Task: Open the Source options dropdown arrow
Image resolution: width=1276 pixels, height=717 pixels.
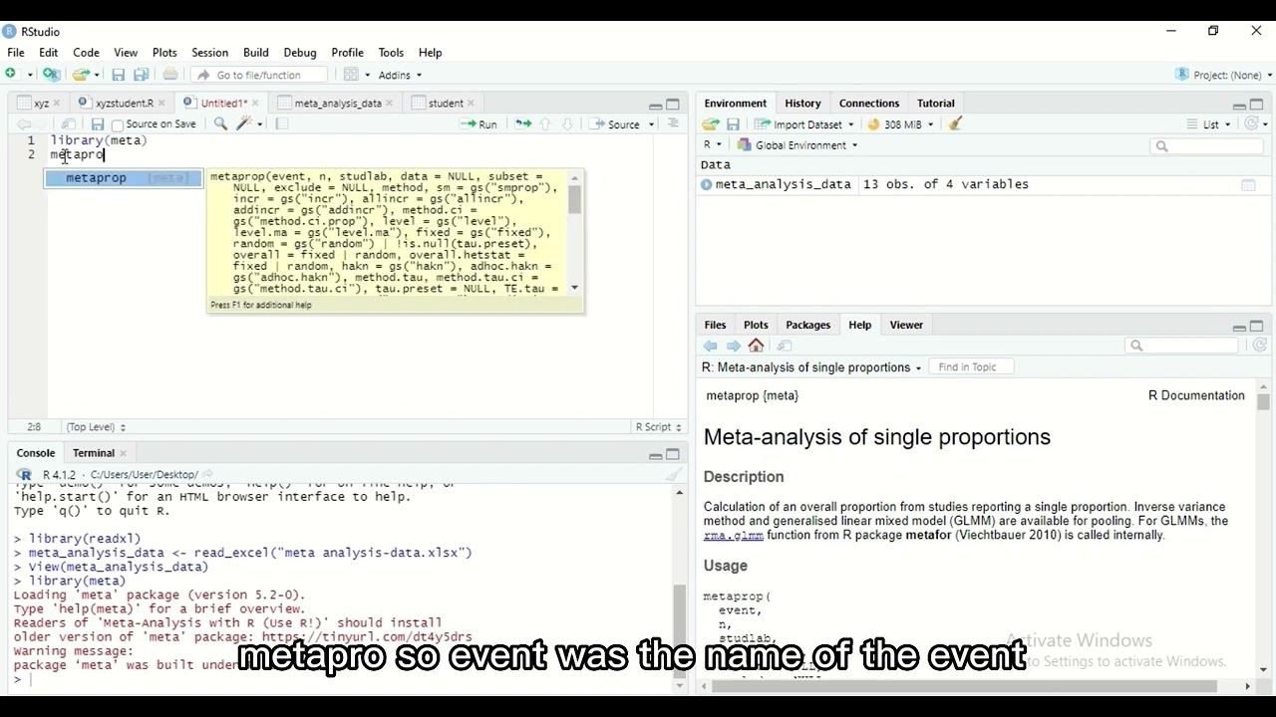Action: (x=651, y=124)
